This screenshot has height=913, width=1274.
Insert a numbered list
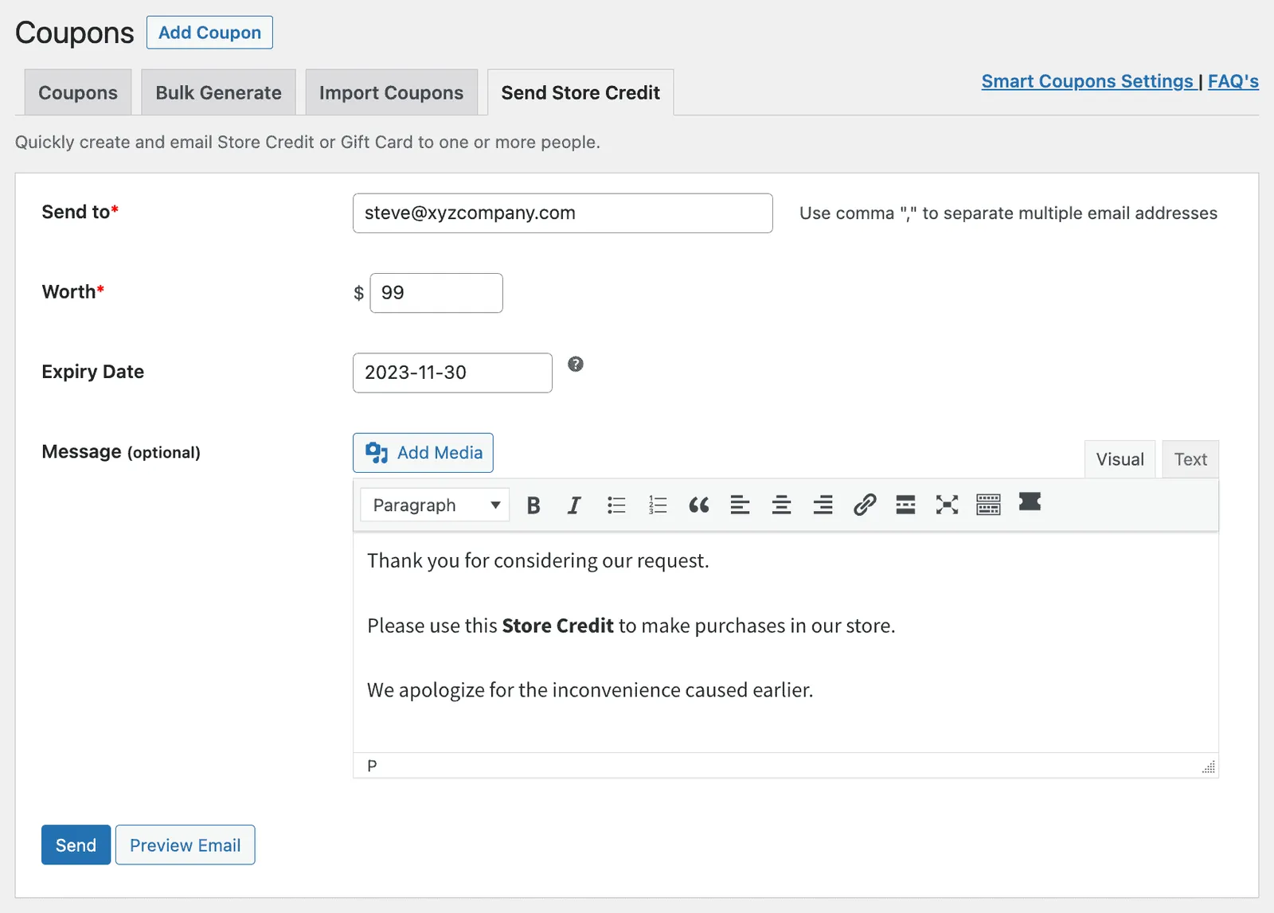(658, 505)
